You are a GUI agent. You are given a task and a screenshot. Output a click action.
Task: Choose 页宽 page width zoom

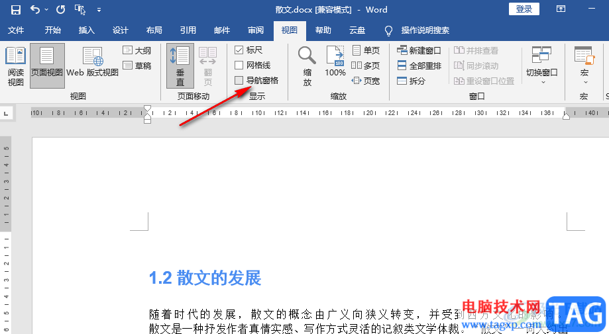[366, 81]
